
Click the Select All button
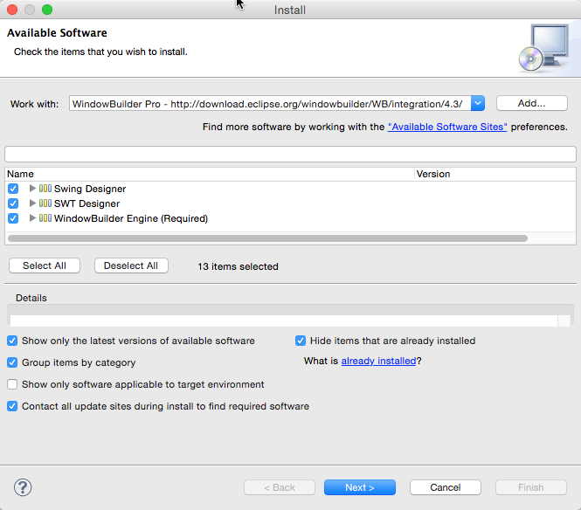pos(45,265)
